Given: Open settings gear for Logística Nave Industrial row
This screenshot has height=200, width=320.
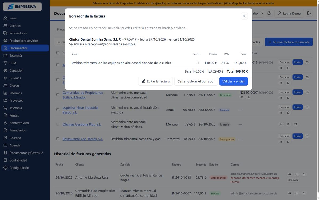Looking at the screenshot, I should coord(307,107).
